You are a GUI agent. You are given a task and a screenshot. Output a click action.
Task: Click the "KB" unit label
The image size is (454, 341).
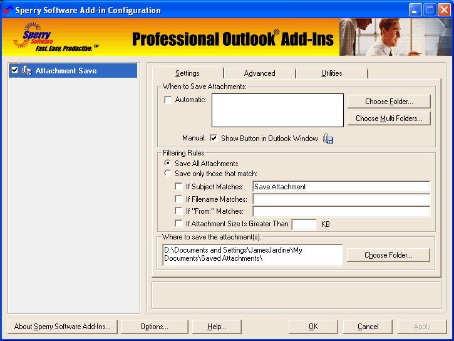(326, 224)
